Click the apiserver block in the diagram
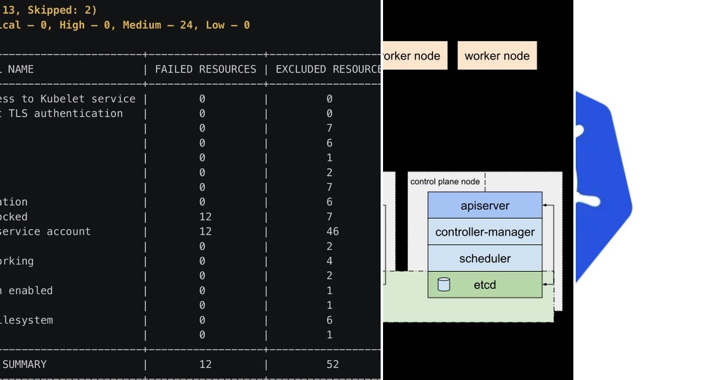 coord(485,205)
